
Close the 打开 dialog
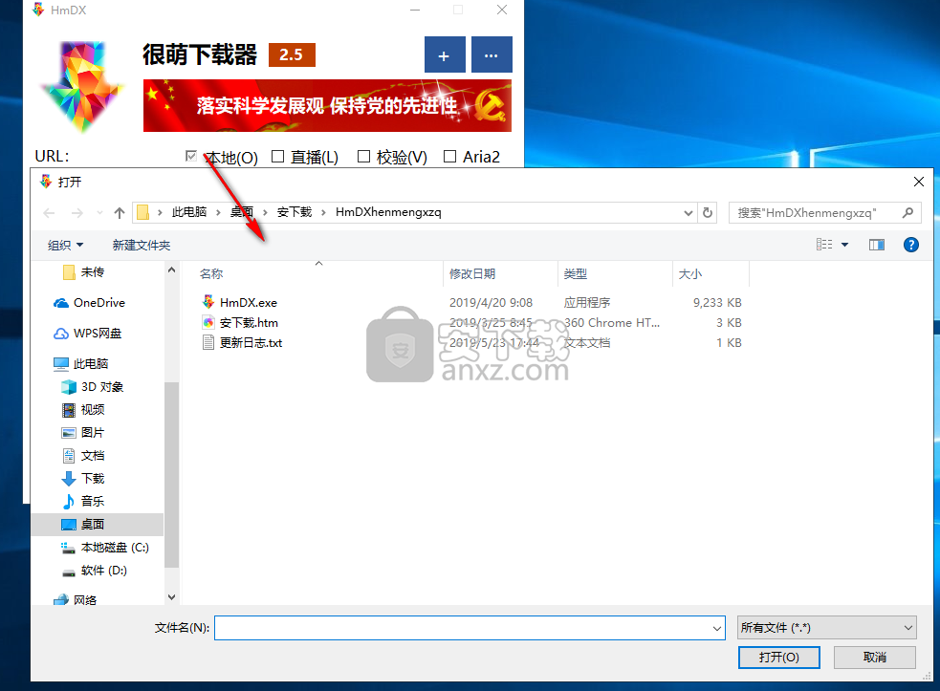coord(918,182)
